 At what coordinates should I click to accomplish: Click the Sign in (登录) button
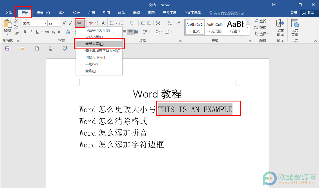pos(294,13)
